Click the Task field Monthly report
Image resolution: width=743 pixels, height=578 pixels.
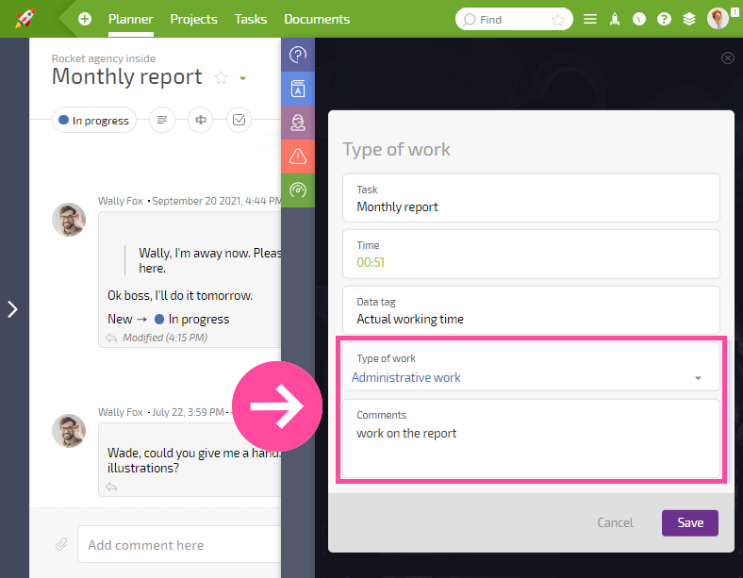pos(531,198)
